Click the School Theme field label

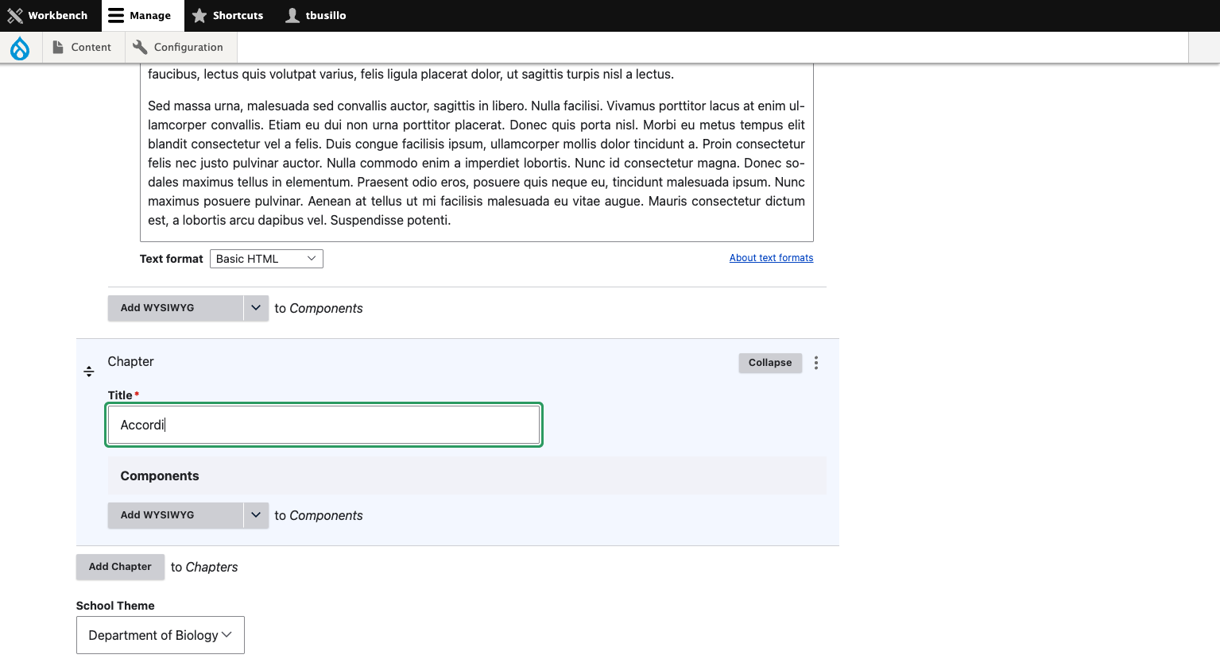[115, 606]
